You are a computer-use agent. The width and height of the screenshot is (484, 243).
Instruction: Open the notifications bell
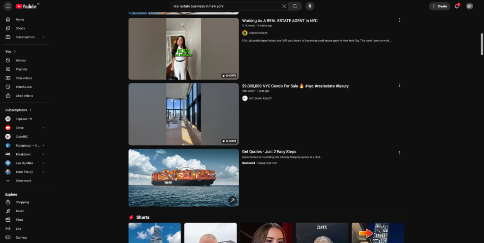pos(457,6)
